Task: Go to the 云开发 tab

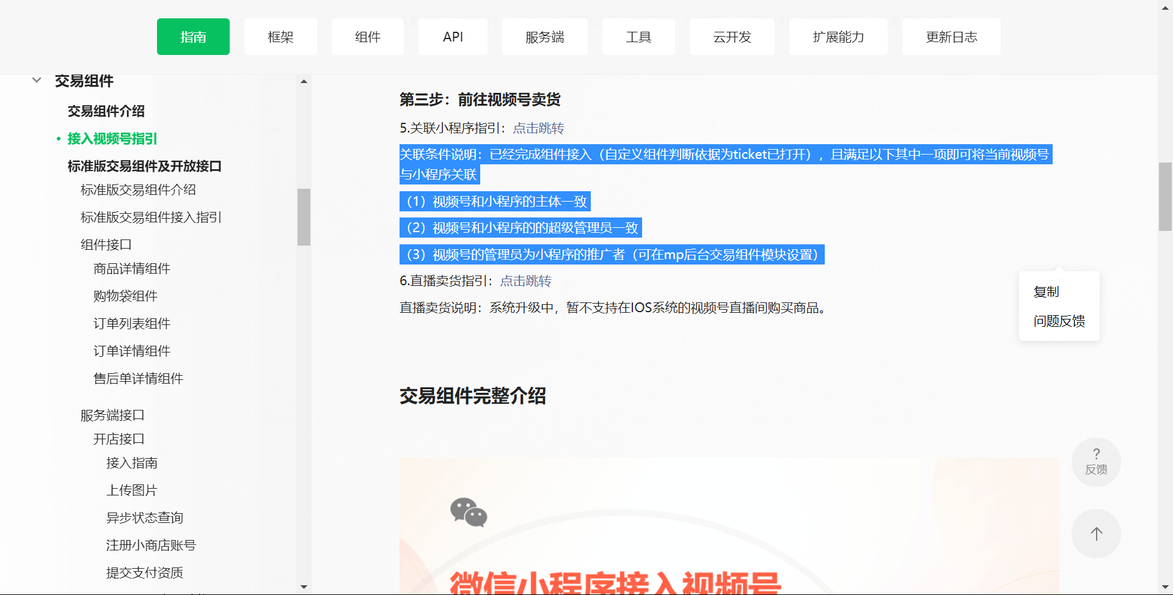Action: (732, 37)
